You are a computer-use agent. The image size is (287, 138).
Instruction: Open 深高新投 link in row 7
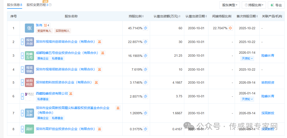coord(268,113)
